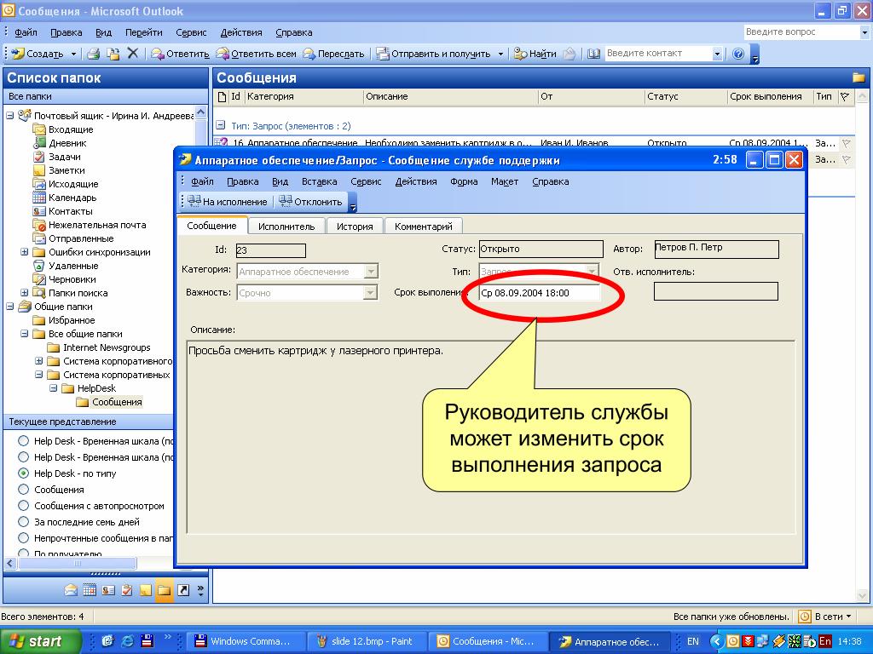Click the Move to Folder toolbar icon
Screen dimensions: 873x654
(113, 54)
